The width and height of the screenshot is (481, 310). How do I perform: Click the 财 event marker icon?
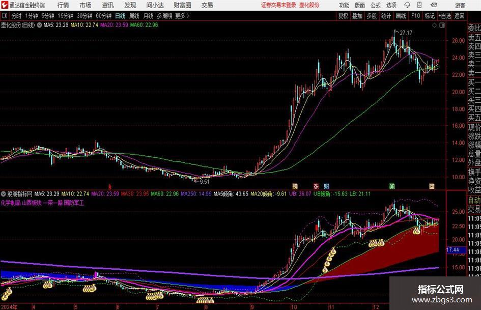[x=326, y=186]
